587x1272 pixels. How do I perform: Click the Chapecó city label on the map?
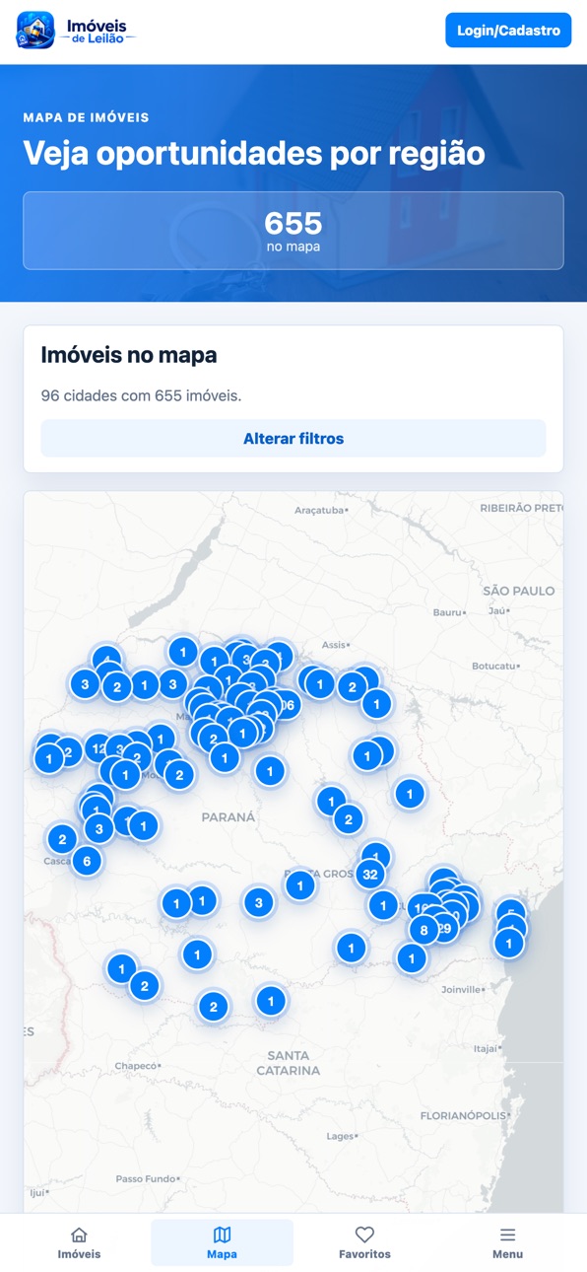coord(136,1066)
